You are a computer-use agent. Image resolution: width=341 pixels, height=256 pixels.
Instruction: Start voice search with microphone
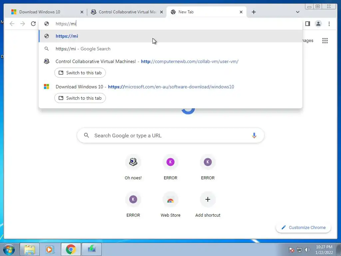254,135
